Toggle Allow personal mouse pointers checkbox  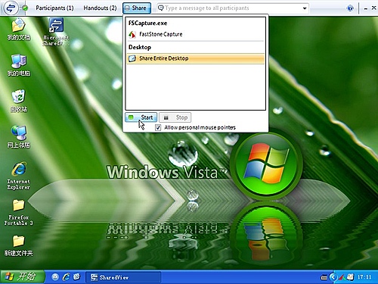(158, 127)
